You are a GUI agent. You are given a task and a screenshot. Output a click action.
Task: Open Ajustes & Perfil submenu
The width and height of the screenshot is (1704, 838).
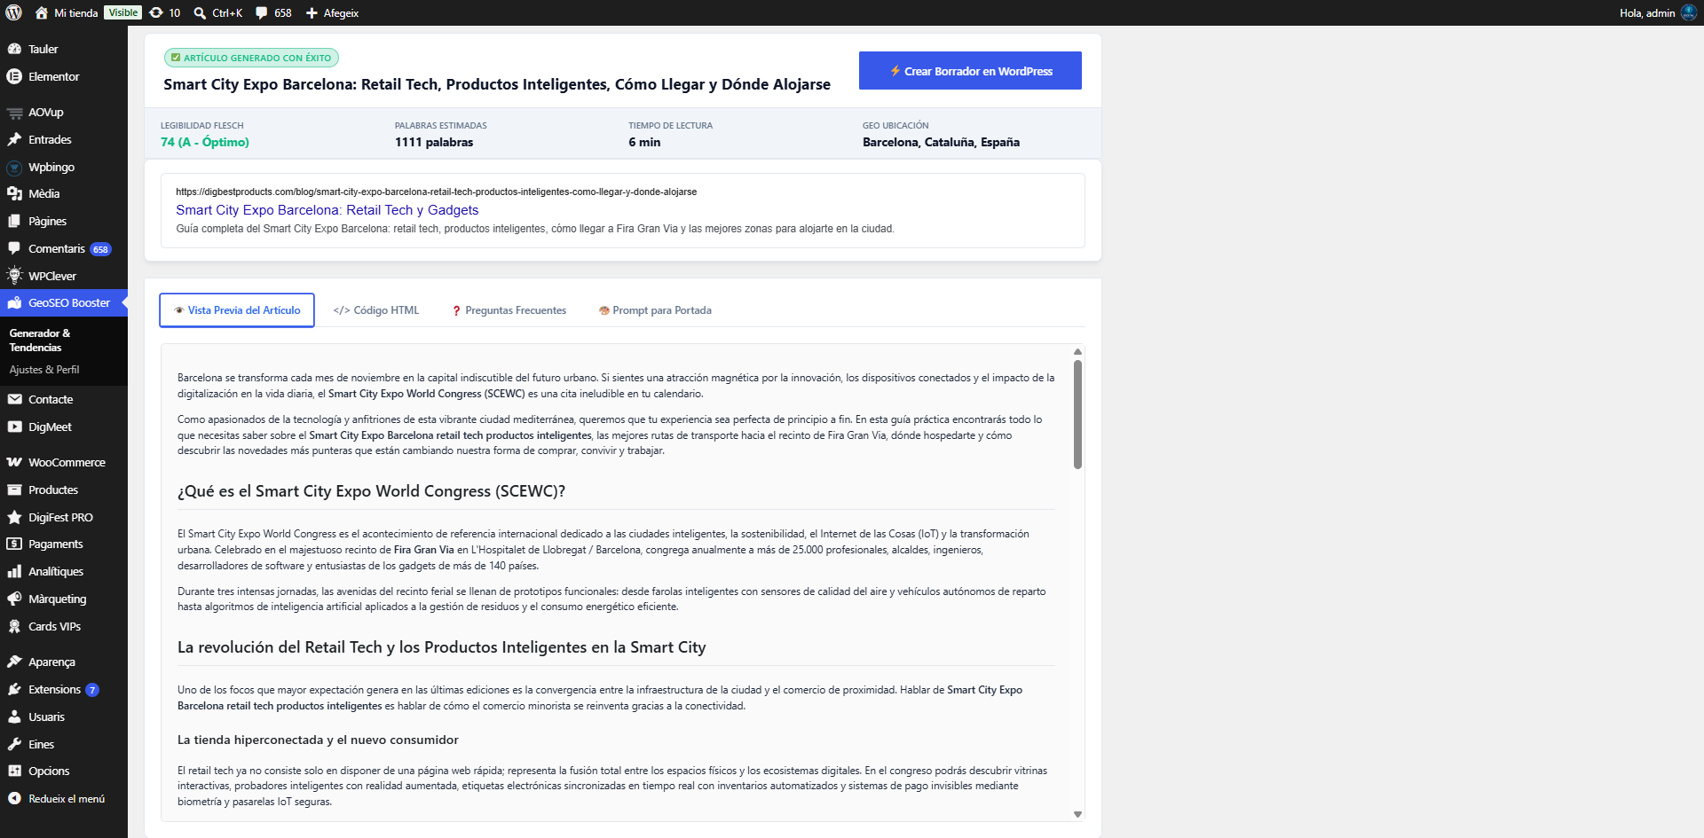[x=44, y=370]
